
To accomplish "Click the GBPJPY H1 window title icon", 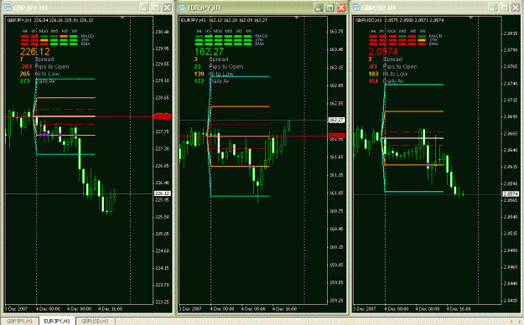I will click(8, 8).
